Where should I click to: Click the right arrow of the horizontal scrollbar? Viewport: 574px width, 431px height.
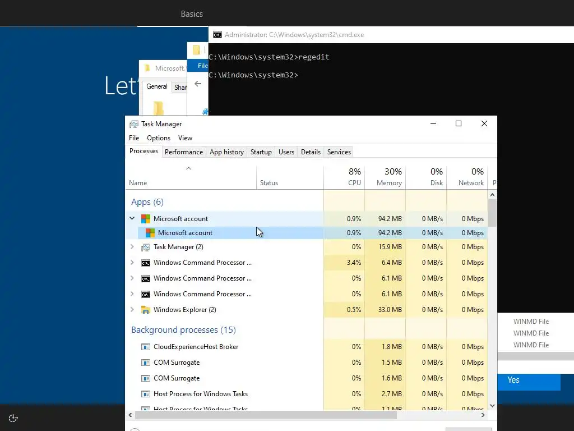(x=483, y=415)
